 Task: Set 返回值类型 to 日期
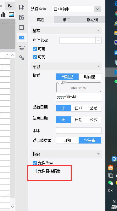[x=67, y=140]
